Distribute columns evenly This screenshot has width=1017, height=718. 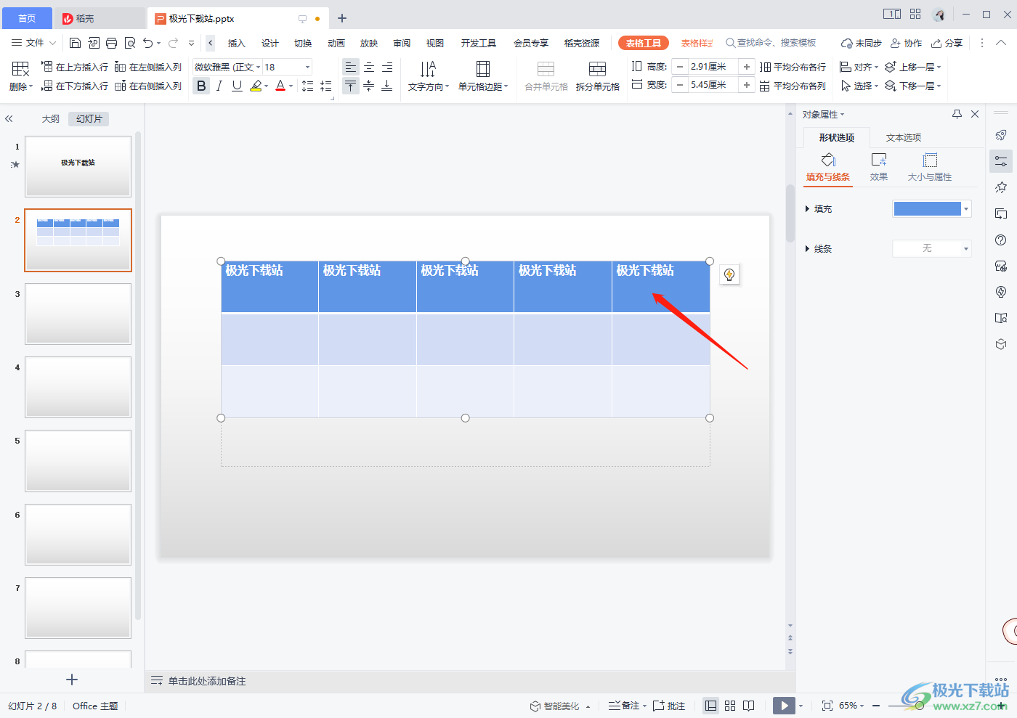[x=793, y=86]
